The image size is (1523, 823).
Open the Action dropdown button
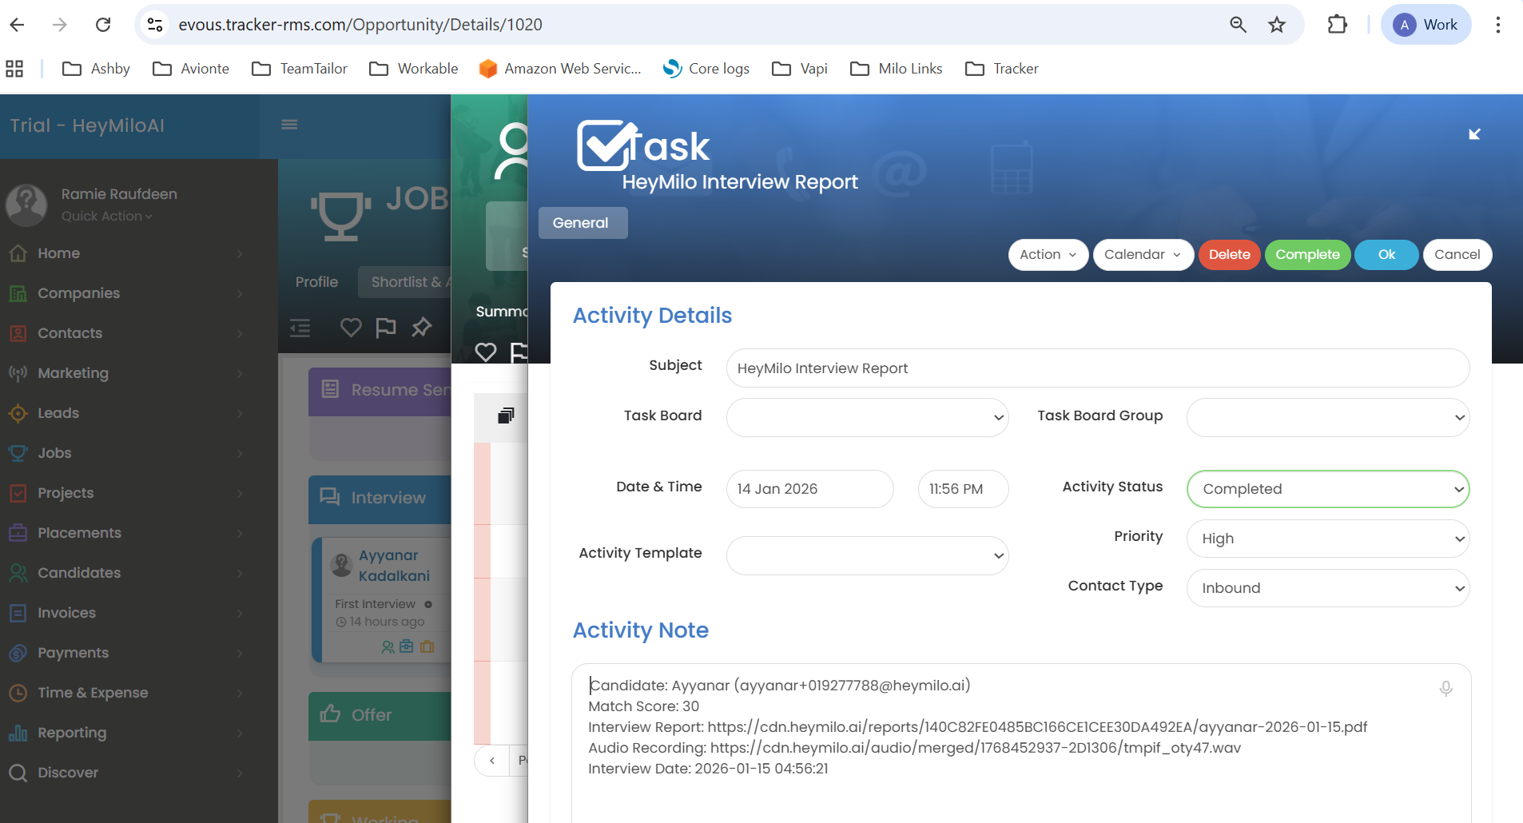1048,255
